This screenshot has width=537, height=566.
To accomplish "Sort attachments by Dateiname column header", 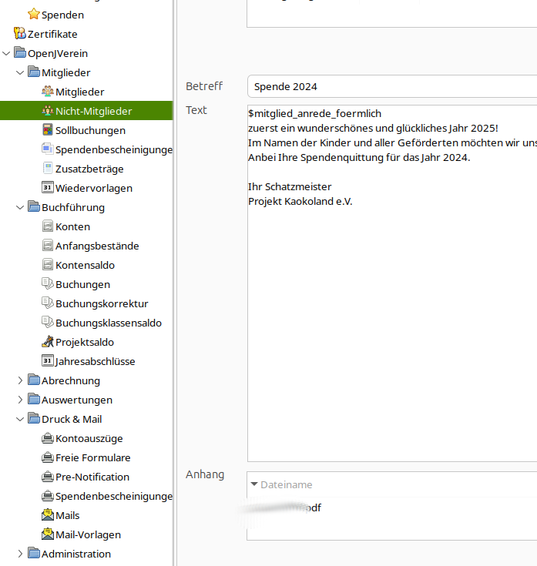I will (287, 484).
